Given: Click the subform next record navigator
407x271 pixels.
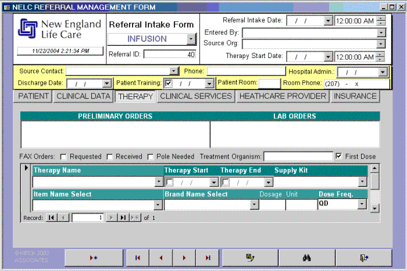Looking at the screenshot, I should pos(112,218).
